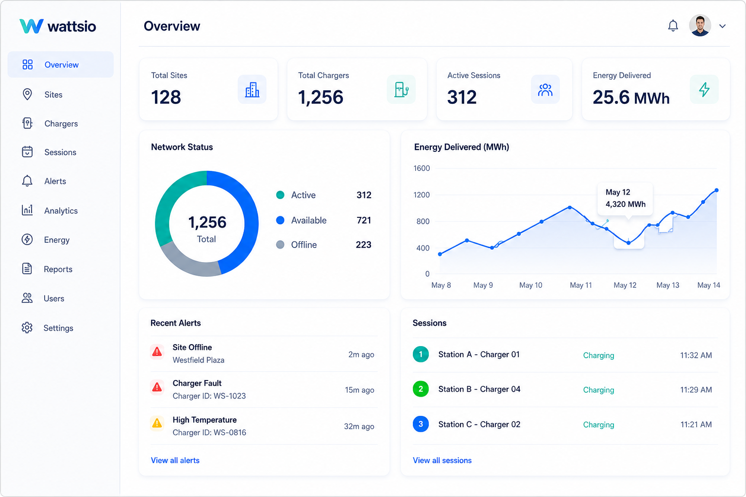Open the Charger Fault WS-1023 alert

tap(264, 390)
